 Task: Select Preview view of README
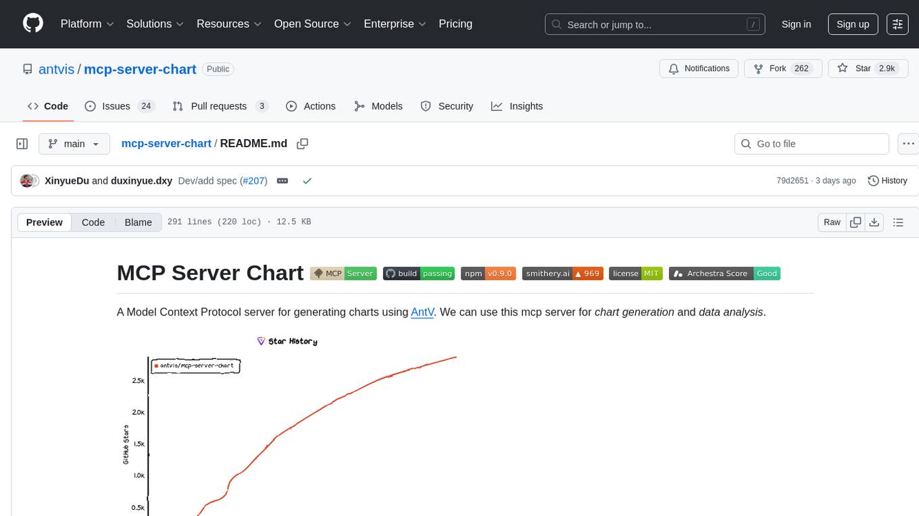click(x=45, y=222)
